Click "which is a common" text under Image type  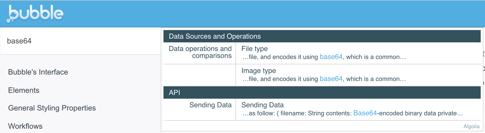pos(374,79)
